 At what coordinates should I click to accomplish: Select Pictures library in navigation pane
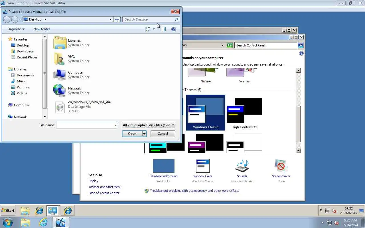click(x=23, y=87)
